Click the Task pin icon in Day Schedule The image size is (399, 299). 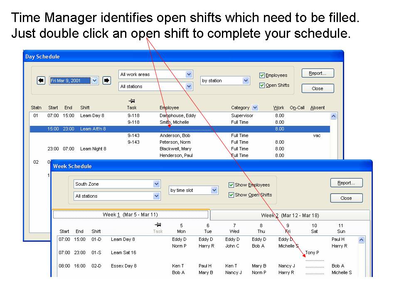click(x=133, y=101)
